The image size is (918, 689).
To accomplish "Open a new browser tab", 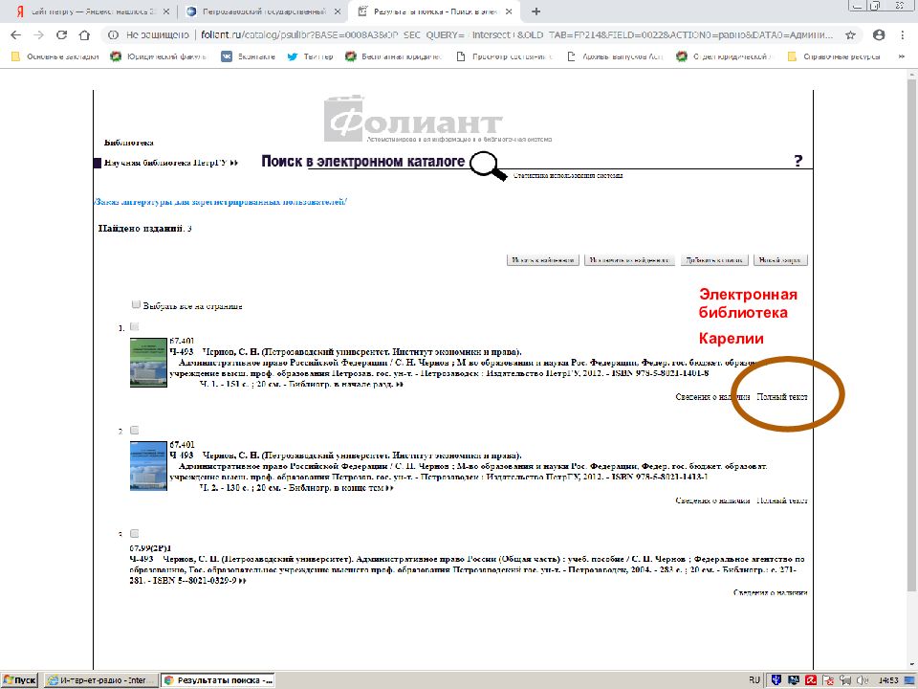I will pos(536,11).
